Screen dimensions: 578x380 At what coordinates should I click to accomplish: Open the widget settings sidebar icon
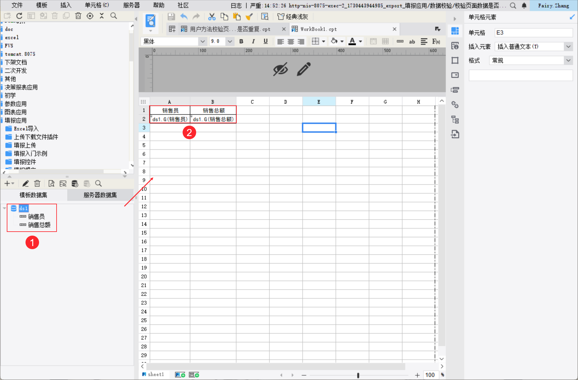click(x=455, y=75)
